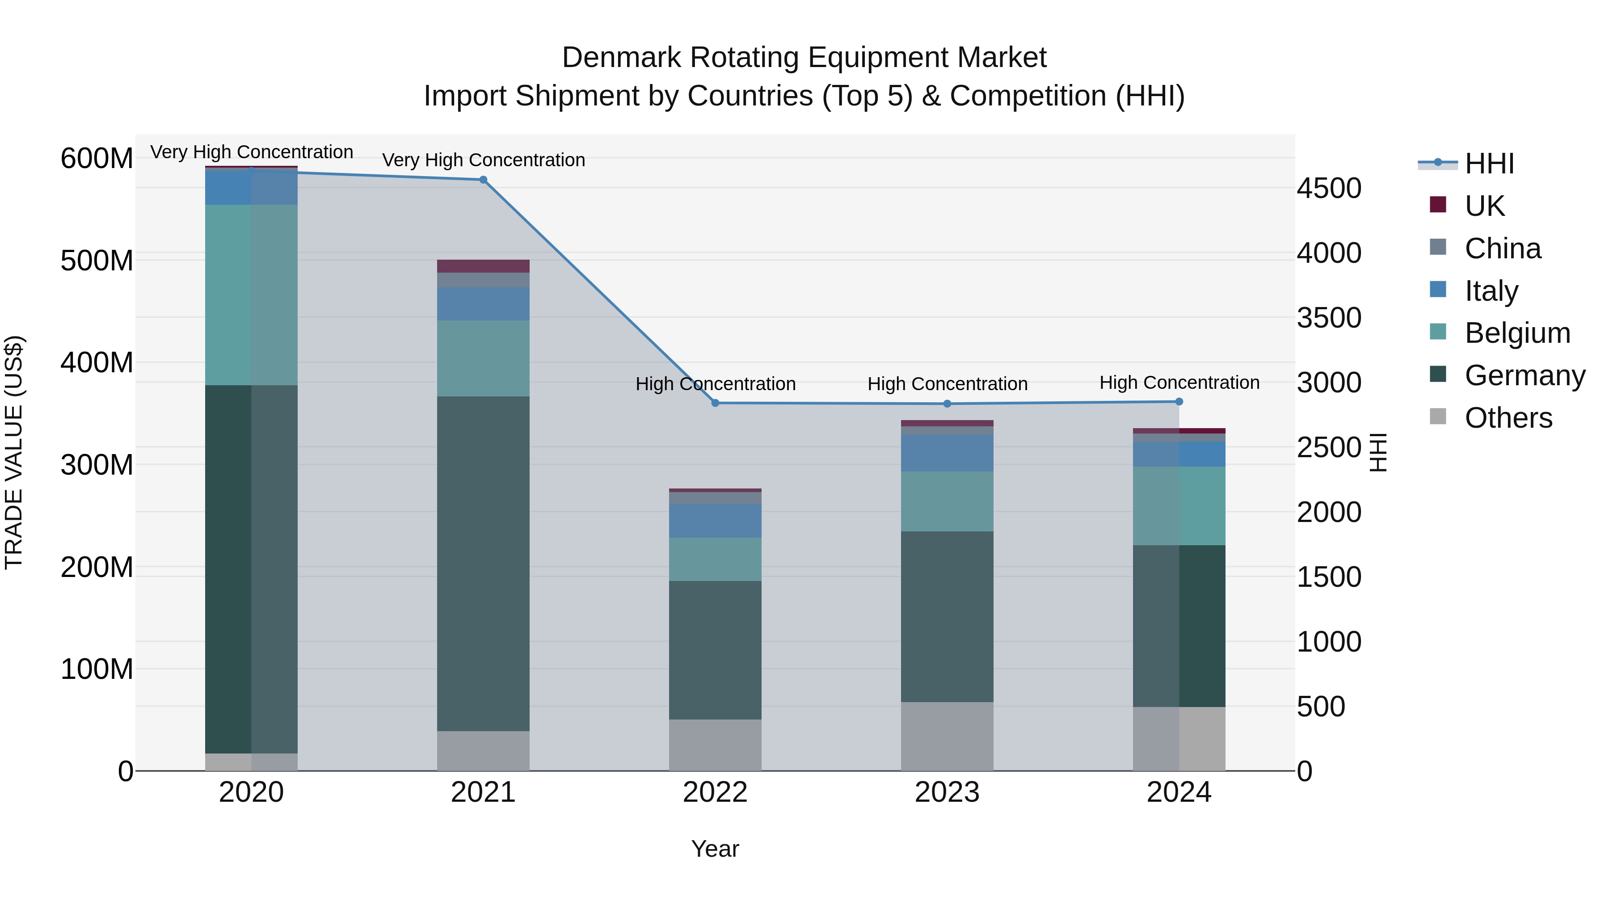The image size is (1609, 905).
Task: Click the Belgium segment of 2023 bar
Action: pyautogui.click(x=947, y=501)
